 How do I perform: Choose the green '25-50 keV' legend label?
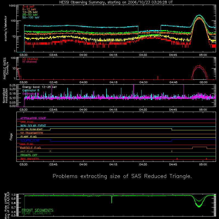tap(30, 15)
